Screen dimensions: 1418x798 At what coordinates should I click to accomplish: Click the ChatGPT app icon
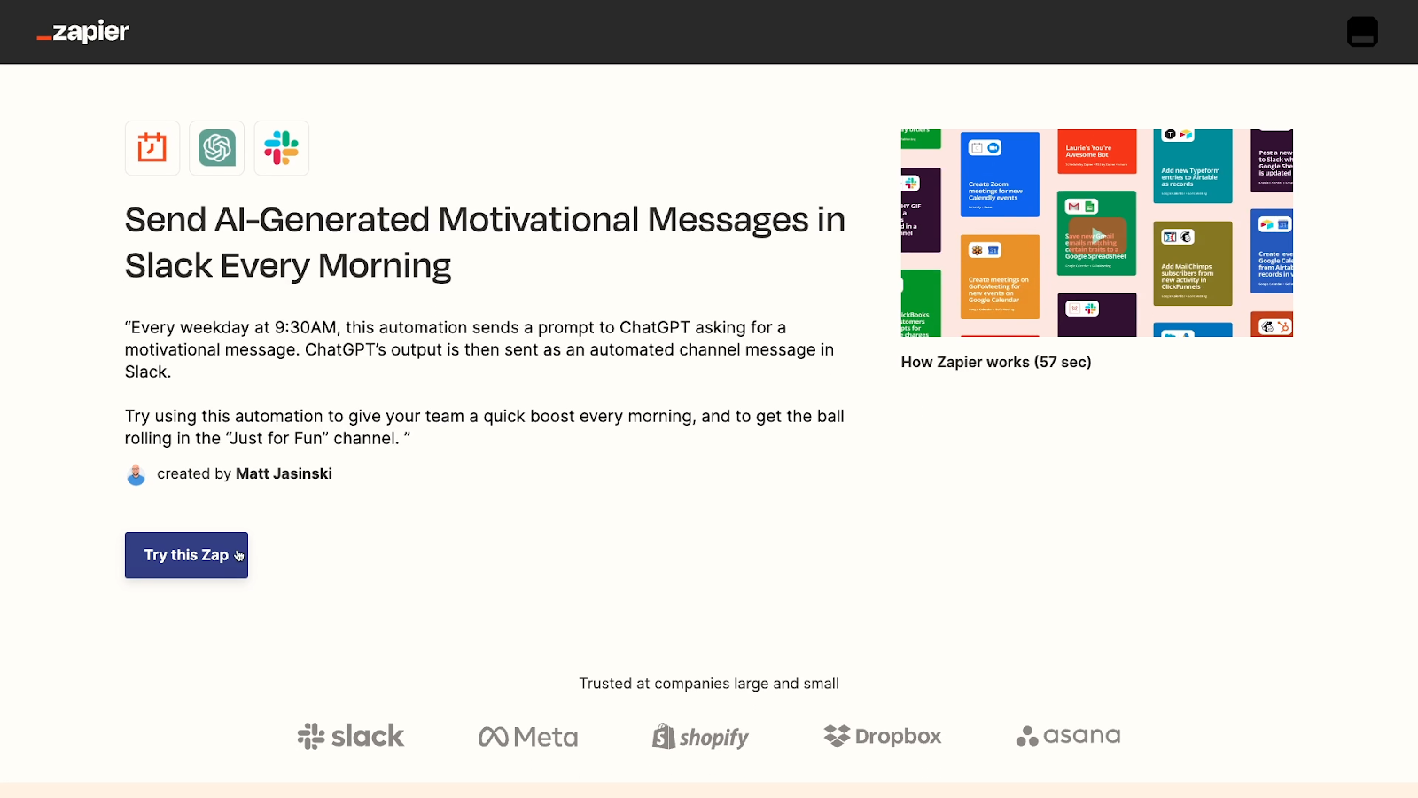click(x=217, y=148)
